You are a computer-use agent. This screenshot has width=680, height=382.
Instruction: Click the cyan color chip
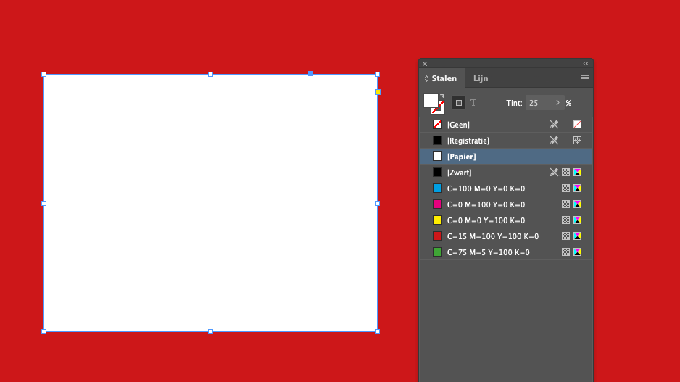[x=438, y=188]
